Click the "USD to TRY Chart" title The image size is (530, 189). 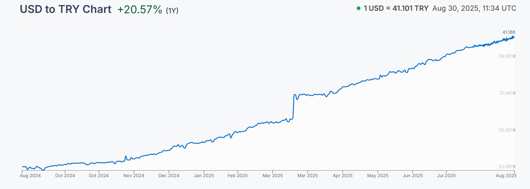tap(66, 9)
